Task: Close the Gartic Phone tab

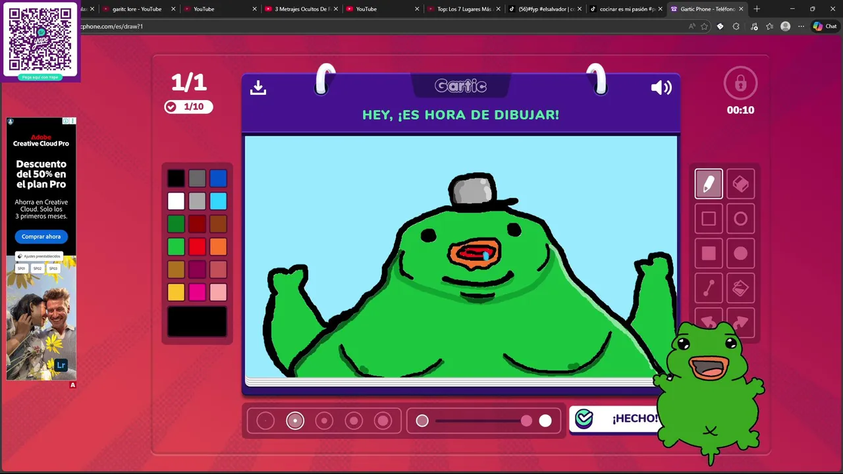Action: pos(741,9)
